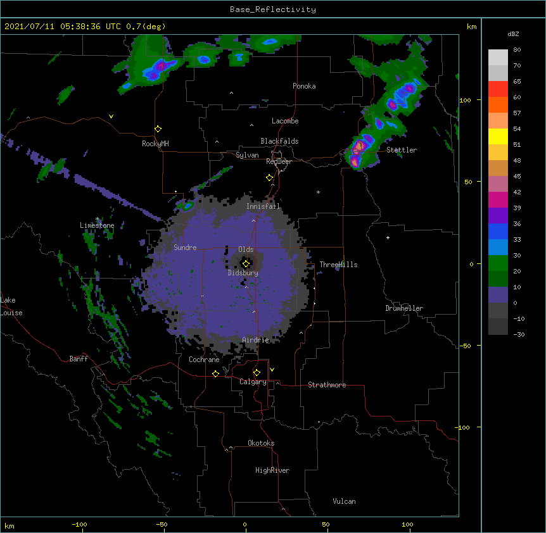Click the RedDeer city label

pos(279,161)
